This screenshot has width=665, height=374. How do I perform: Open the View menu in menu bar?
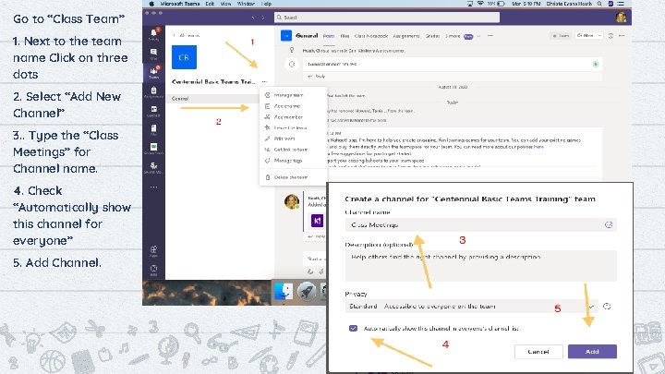[x=225, y=4]
